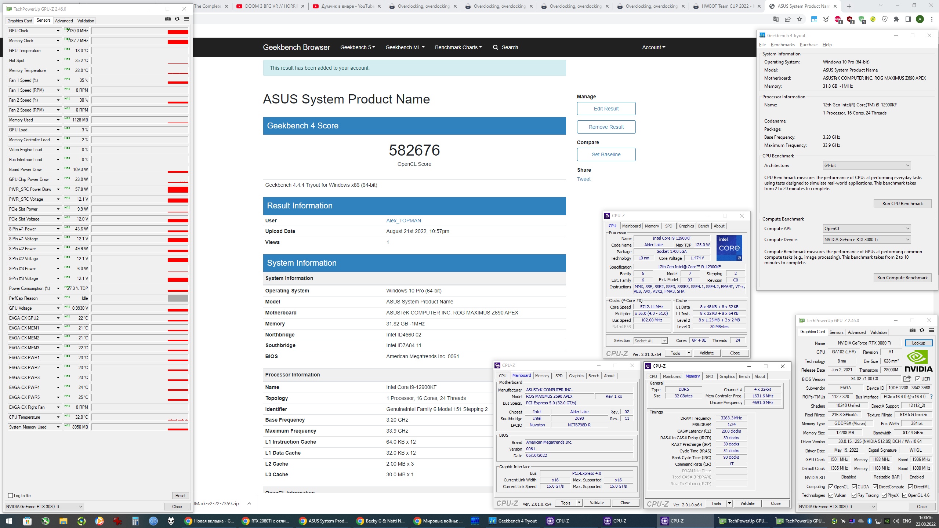Open GPU Clock sensor dropdown arrow
This screenshot has width=939, height=528.
58,31
